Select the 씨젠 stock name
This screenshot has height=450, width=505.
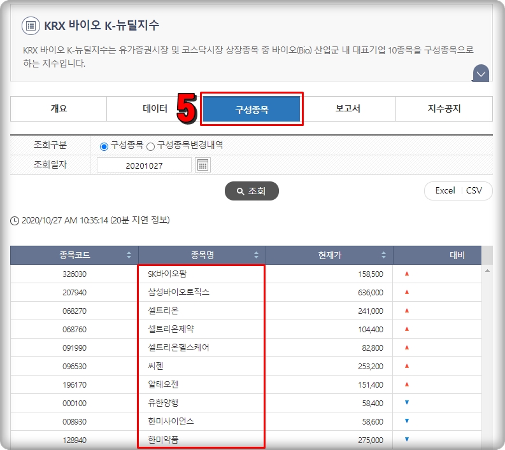pos(155,366)
